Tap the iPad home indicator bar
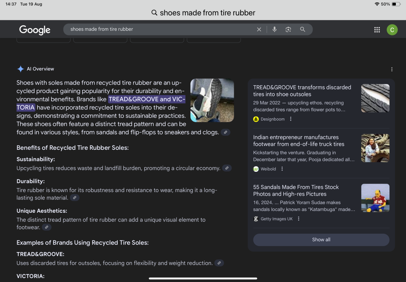 click(203, 279)
